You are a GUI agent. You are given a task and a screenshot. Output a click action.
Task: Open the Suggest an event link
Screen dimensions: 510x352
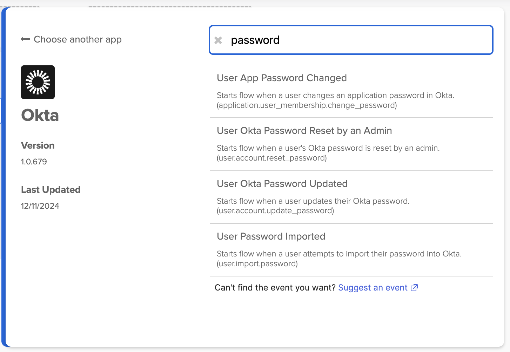pos(373,287)
